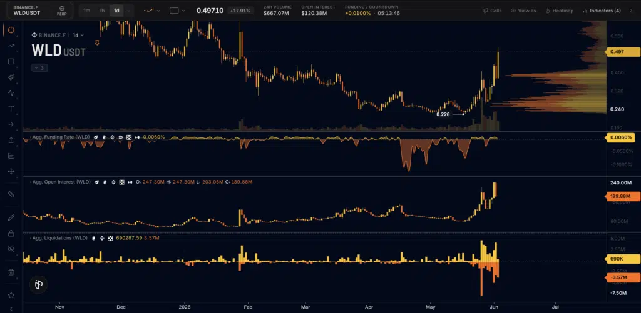
Task: Select the diagonal ruler measure tool
Action: tap(11, 194)
